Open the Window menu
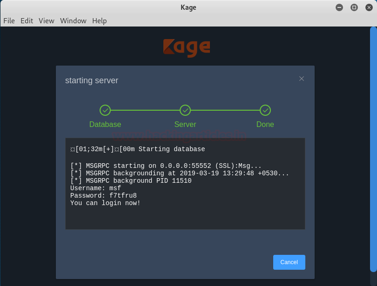 pyautogui.click(x=74, y=21)
